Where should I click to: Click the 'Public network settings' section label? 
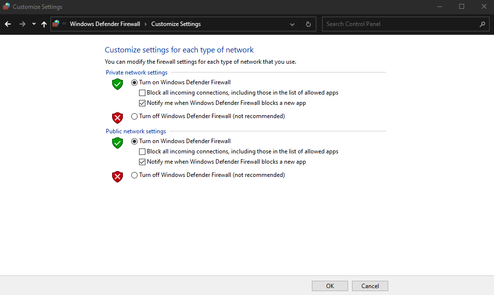(136, 131)
